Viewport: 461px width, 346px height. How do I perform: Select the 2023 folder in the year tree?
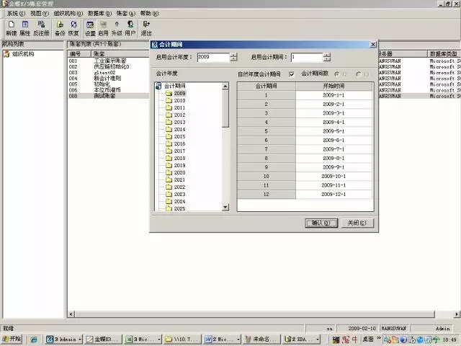[x=176, y=194]
